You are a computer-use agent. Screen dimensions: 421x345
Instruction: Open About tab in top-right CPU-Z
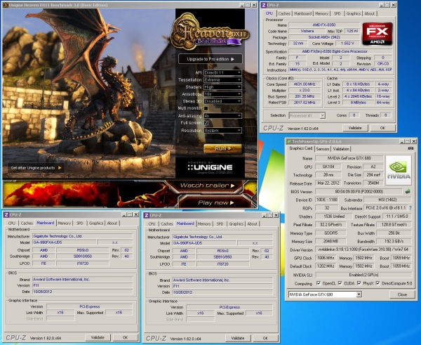(x=370, y=13)
